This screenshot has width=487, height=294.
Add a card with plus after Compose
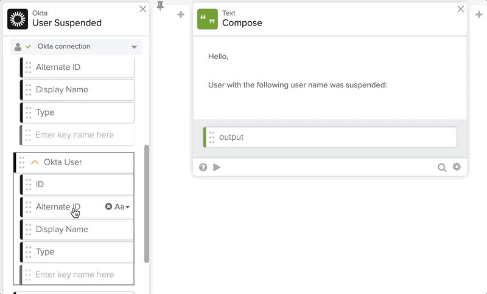point(480,14)
